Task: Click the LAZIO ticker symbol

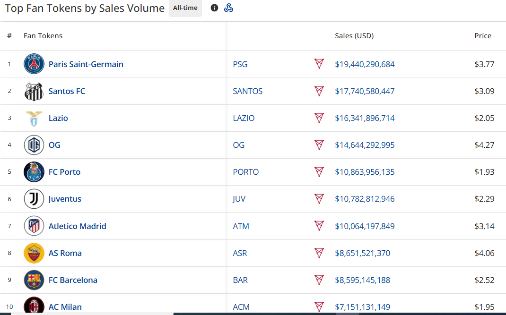Action: tap(244, 118)
